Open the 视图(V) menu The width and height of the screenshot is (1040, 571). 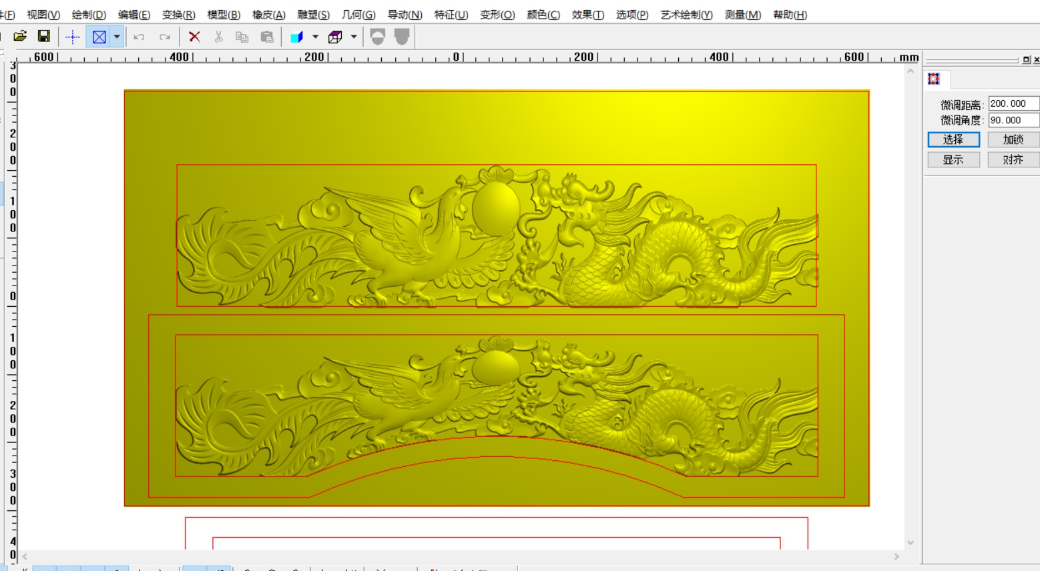click(x=43, y=15)
